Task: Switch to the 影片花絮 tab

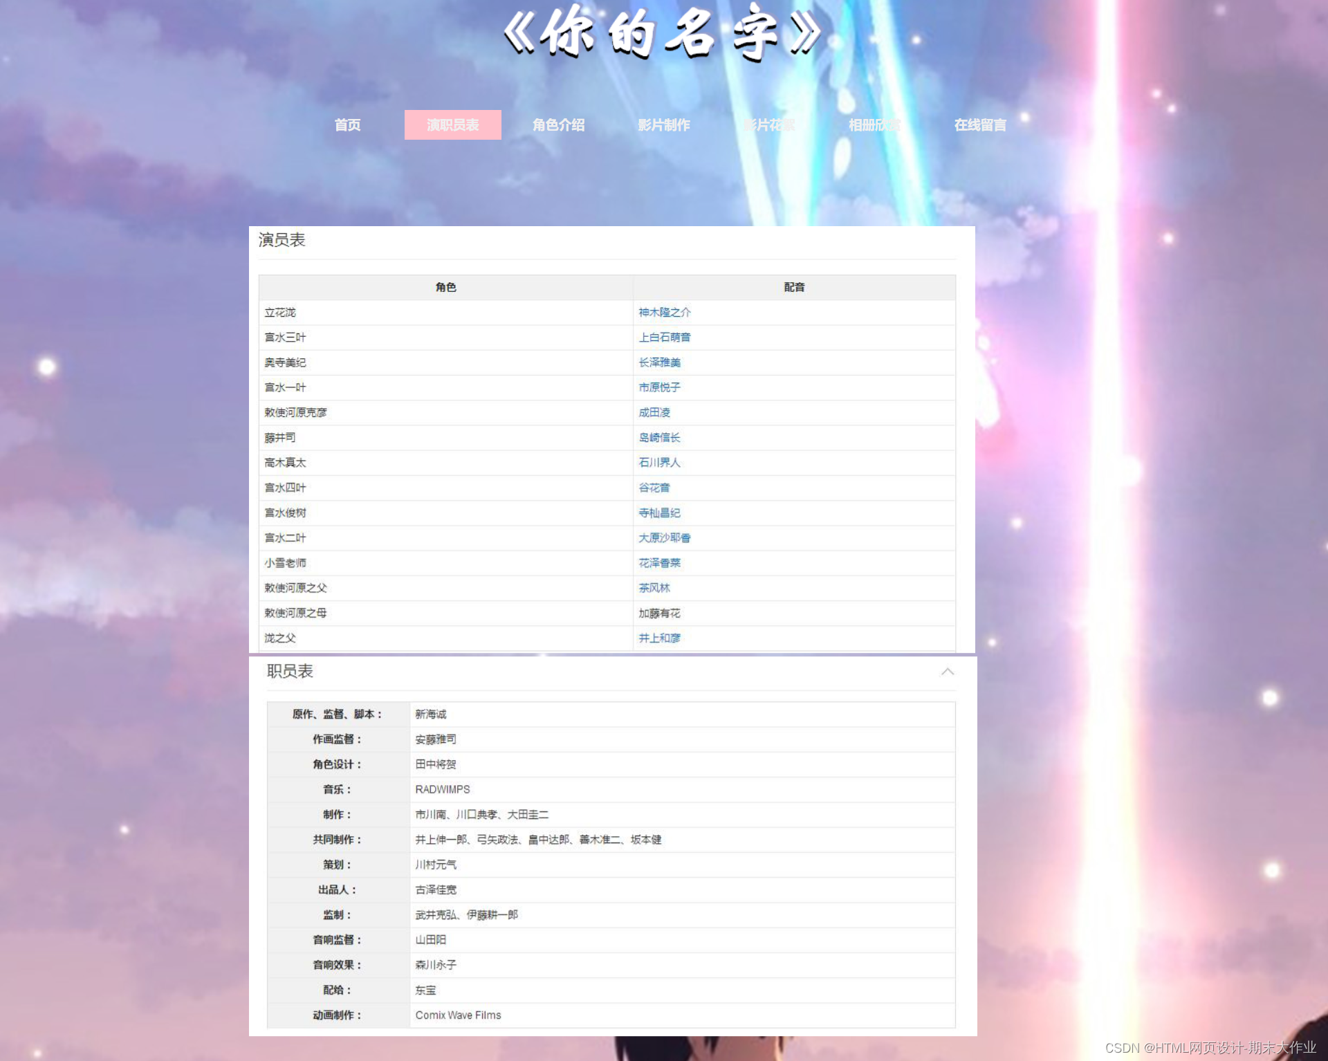Action: point(769,125)
